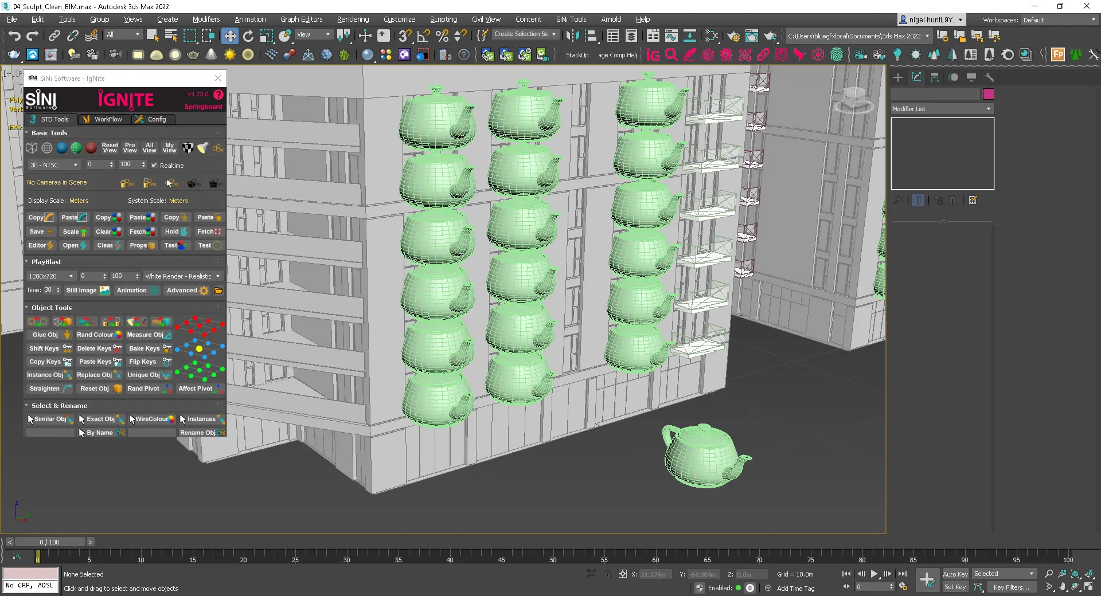Click the Configure Modifier Sets icon
This screenshot has width=1101, height=596.
tap(973, 200)
